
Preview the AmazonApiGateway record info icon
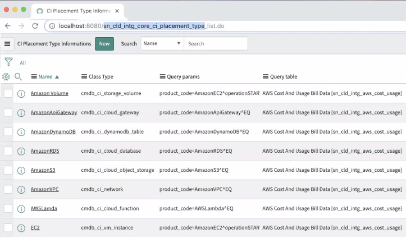(21, 113)
